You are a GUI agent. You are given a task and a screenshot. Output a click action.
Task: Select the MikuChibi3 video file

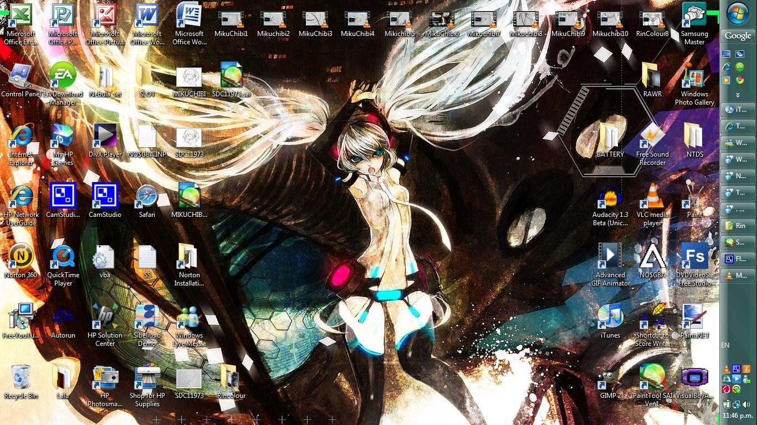coord(315,24)
